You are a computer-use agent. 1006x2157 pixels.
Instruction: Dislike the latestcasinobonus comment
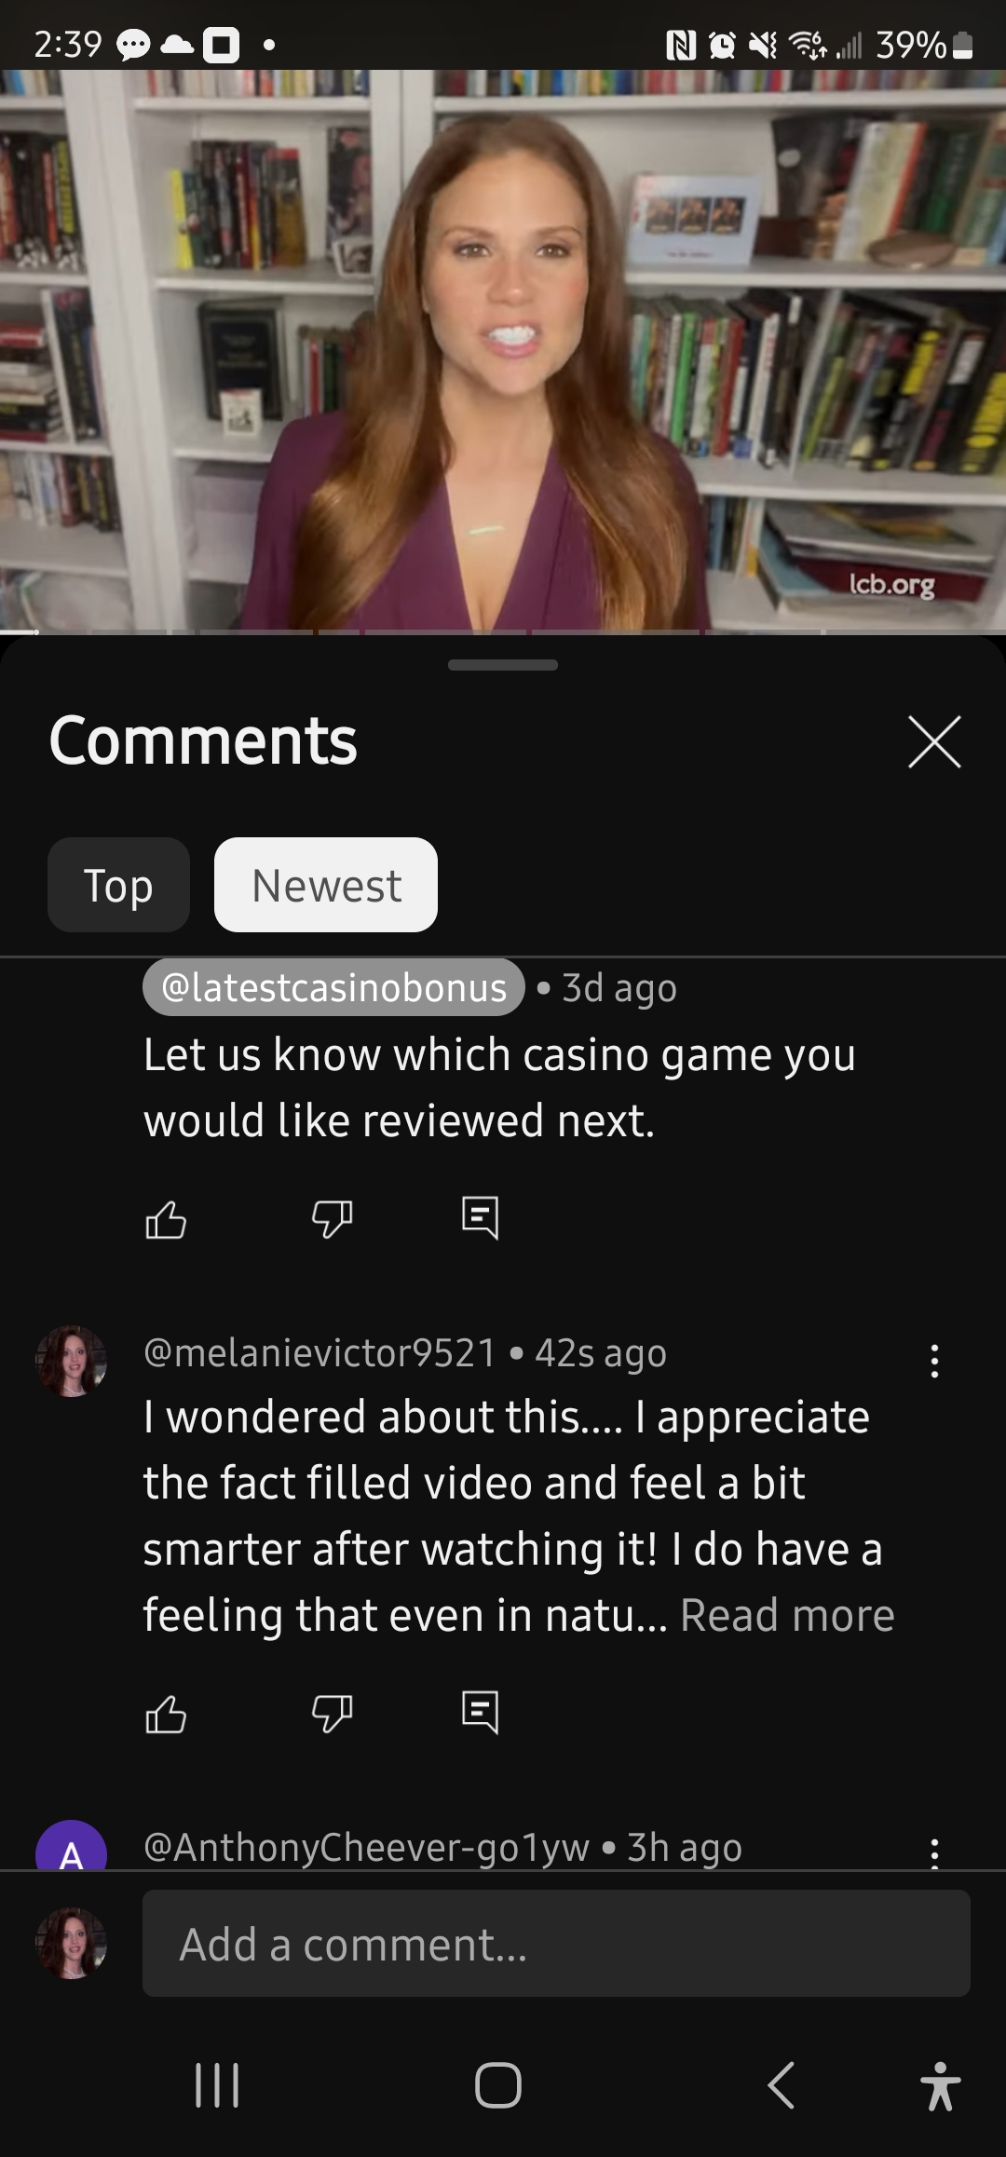coord(333,1219)
